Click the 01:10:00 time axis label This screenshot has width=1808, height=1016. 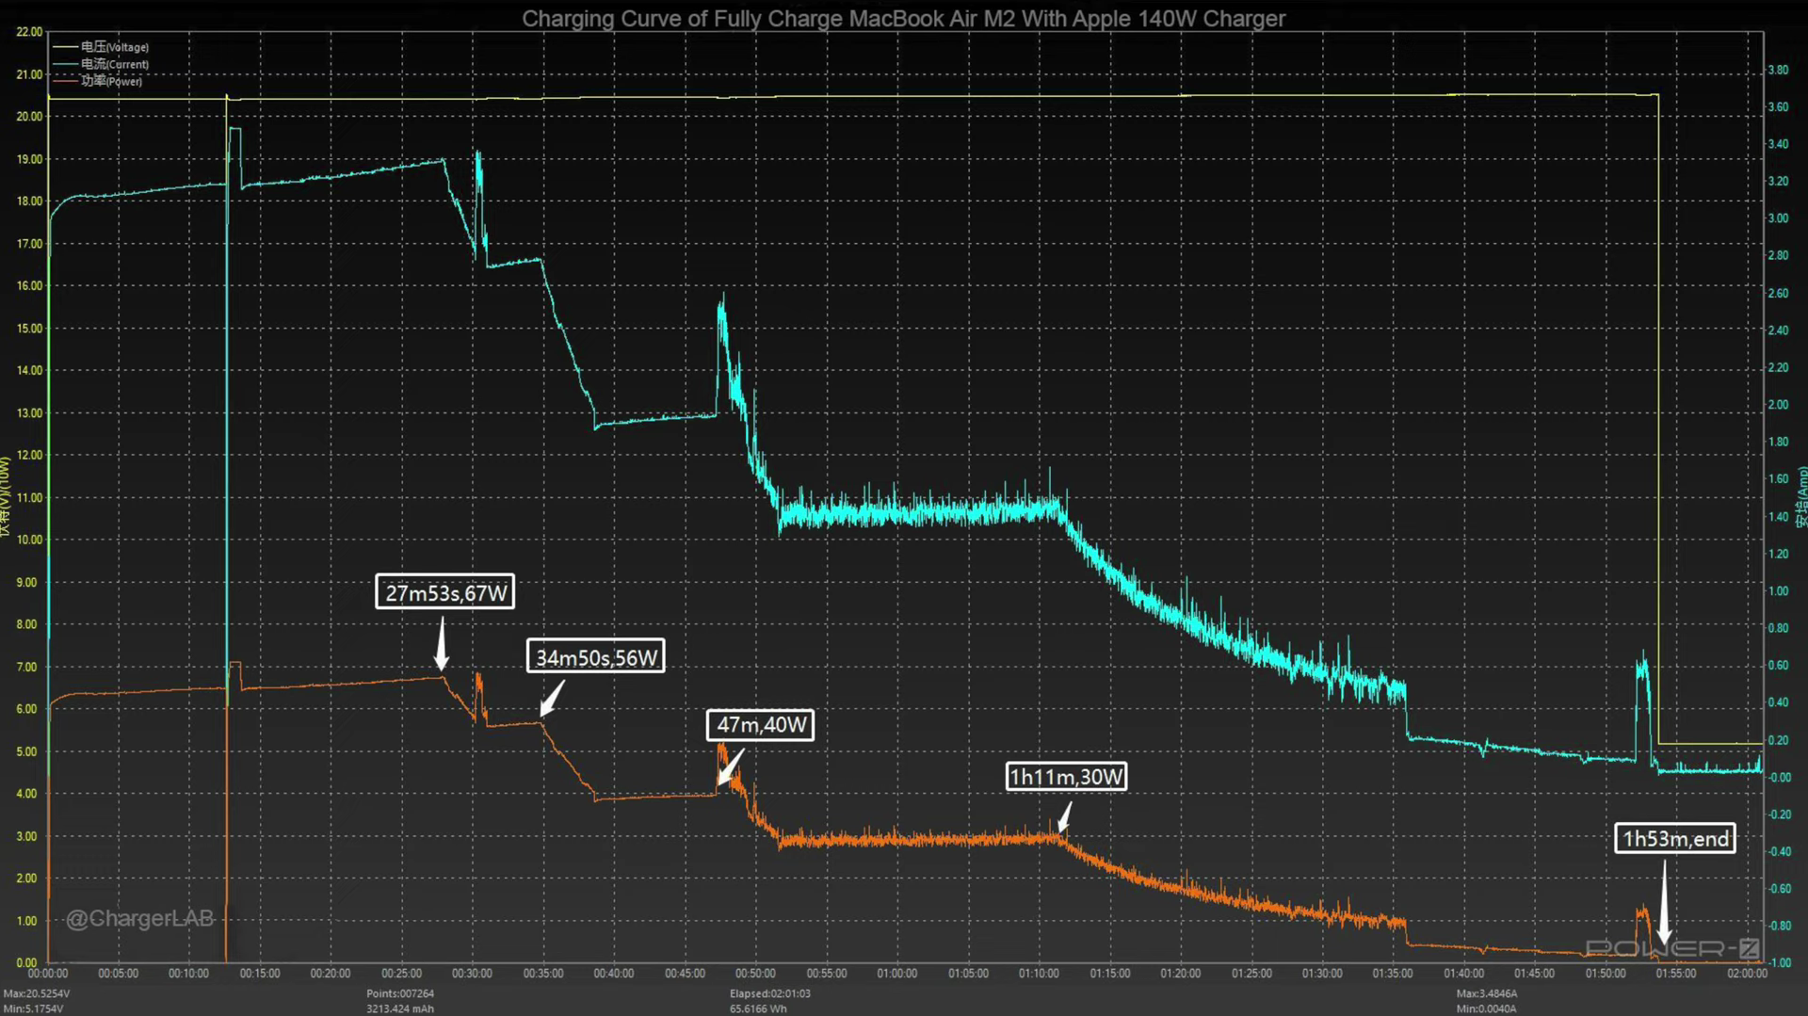pyautogui.click(x=1039, y=974)
